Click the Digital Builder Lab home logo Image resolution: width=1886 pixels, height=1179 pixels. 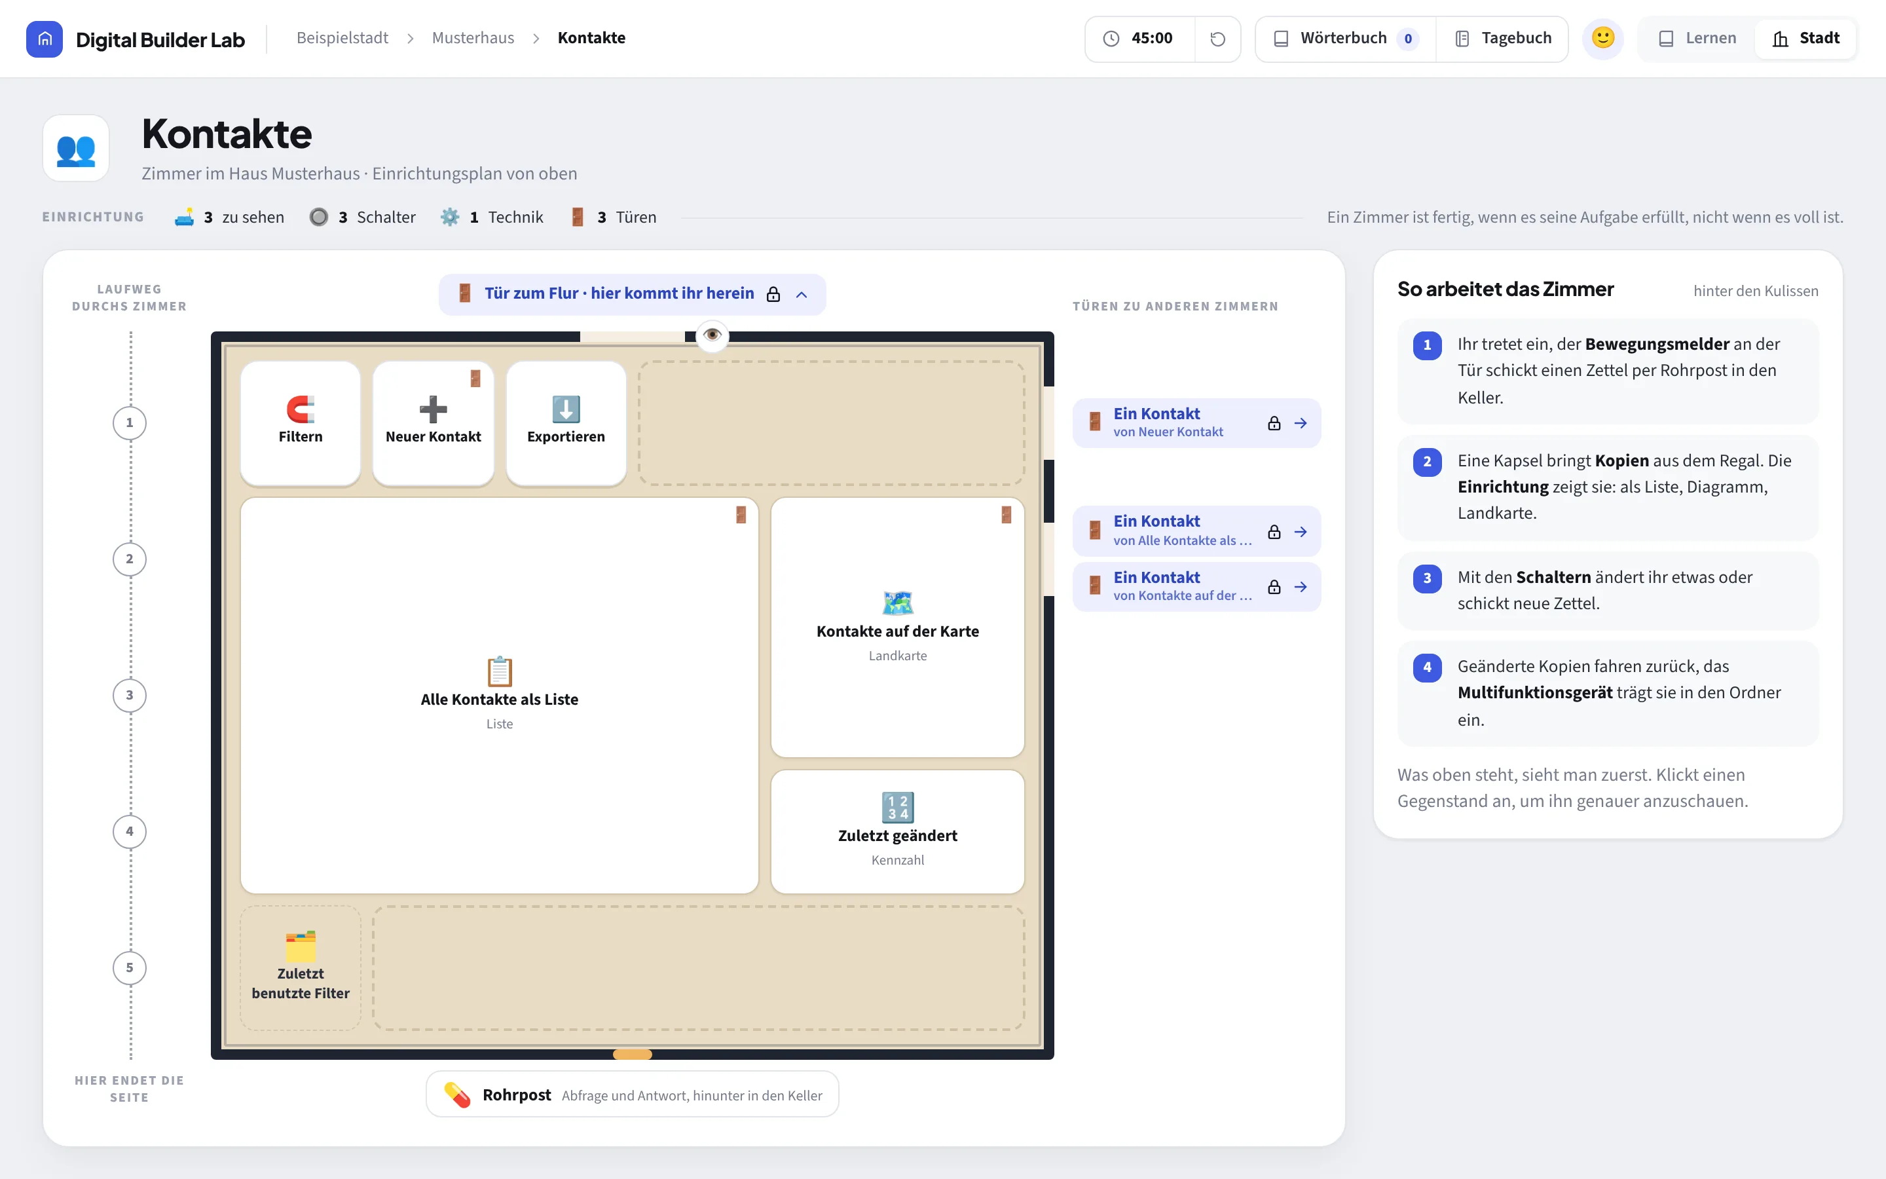click(x=45, y=39)
